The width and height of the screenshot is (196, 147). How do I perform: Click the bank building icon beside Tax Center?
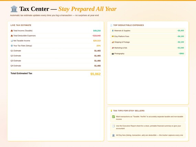click(x=14, y=9)
